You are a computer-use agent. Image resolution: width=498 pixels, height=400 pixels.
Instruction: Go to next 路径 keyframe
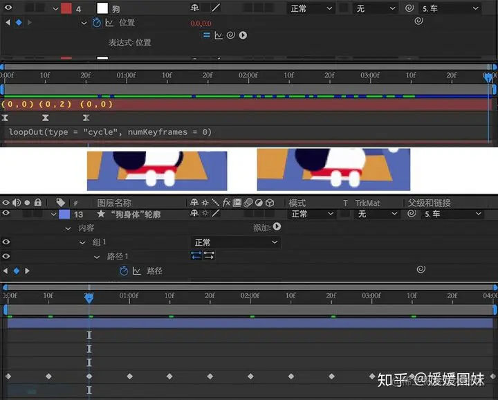click(27, 271)
